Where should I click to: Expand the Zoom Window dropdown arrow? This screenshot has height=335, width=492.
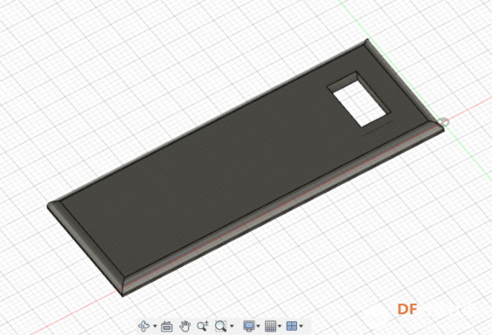(x=232, y=326)
